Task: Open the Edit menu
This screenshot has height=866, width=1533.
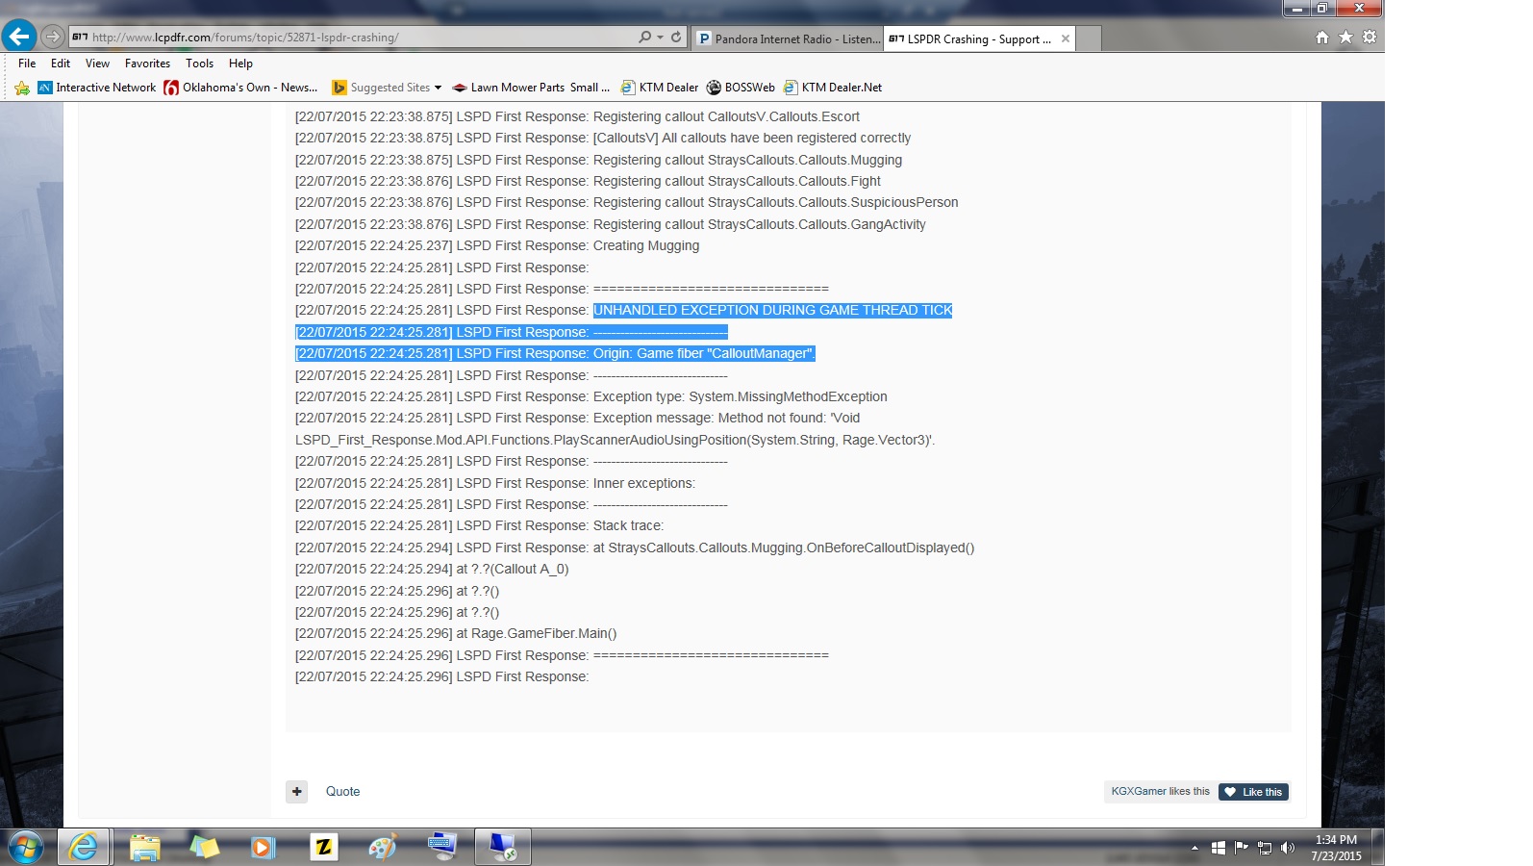Action: [x=61, y=64]
